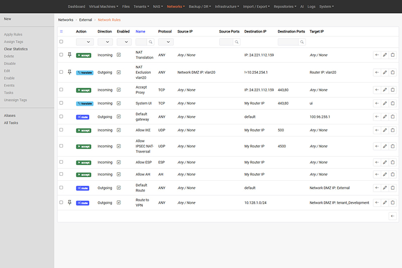Select the Allow ESP row checkbox
402x268 pixels.
pyautogui.click(x=61, y=162)
